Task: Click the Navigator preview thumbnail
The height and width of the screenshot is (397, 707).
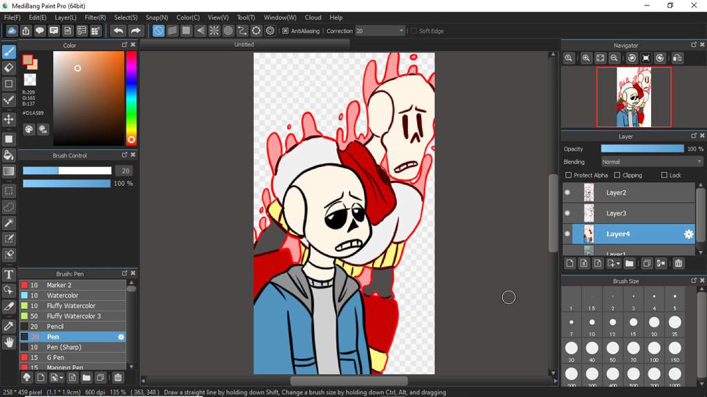Action: (634, 97)
